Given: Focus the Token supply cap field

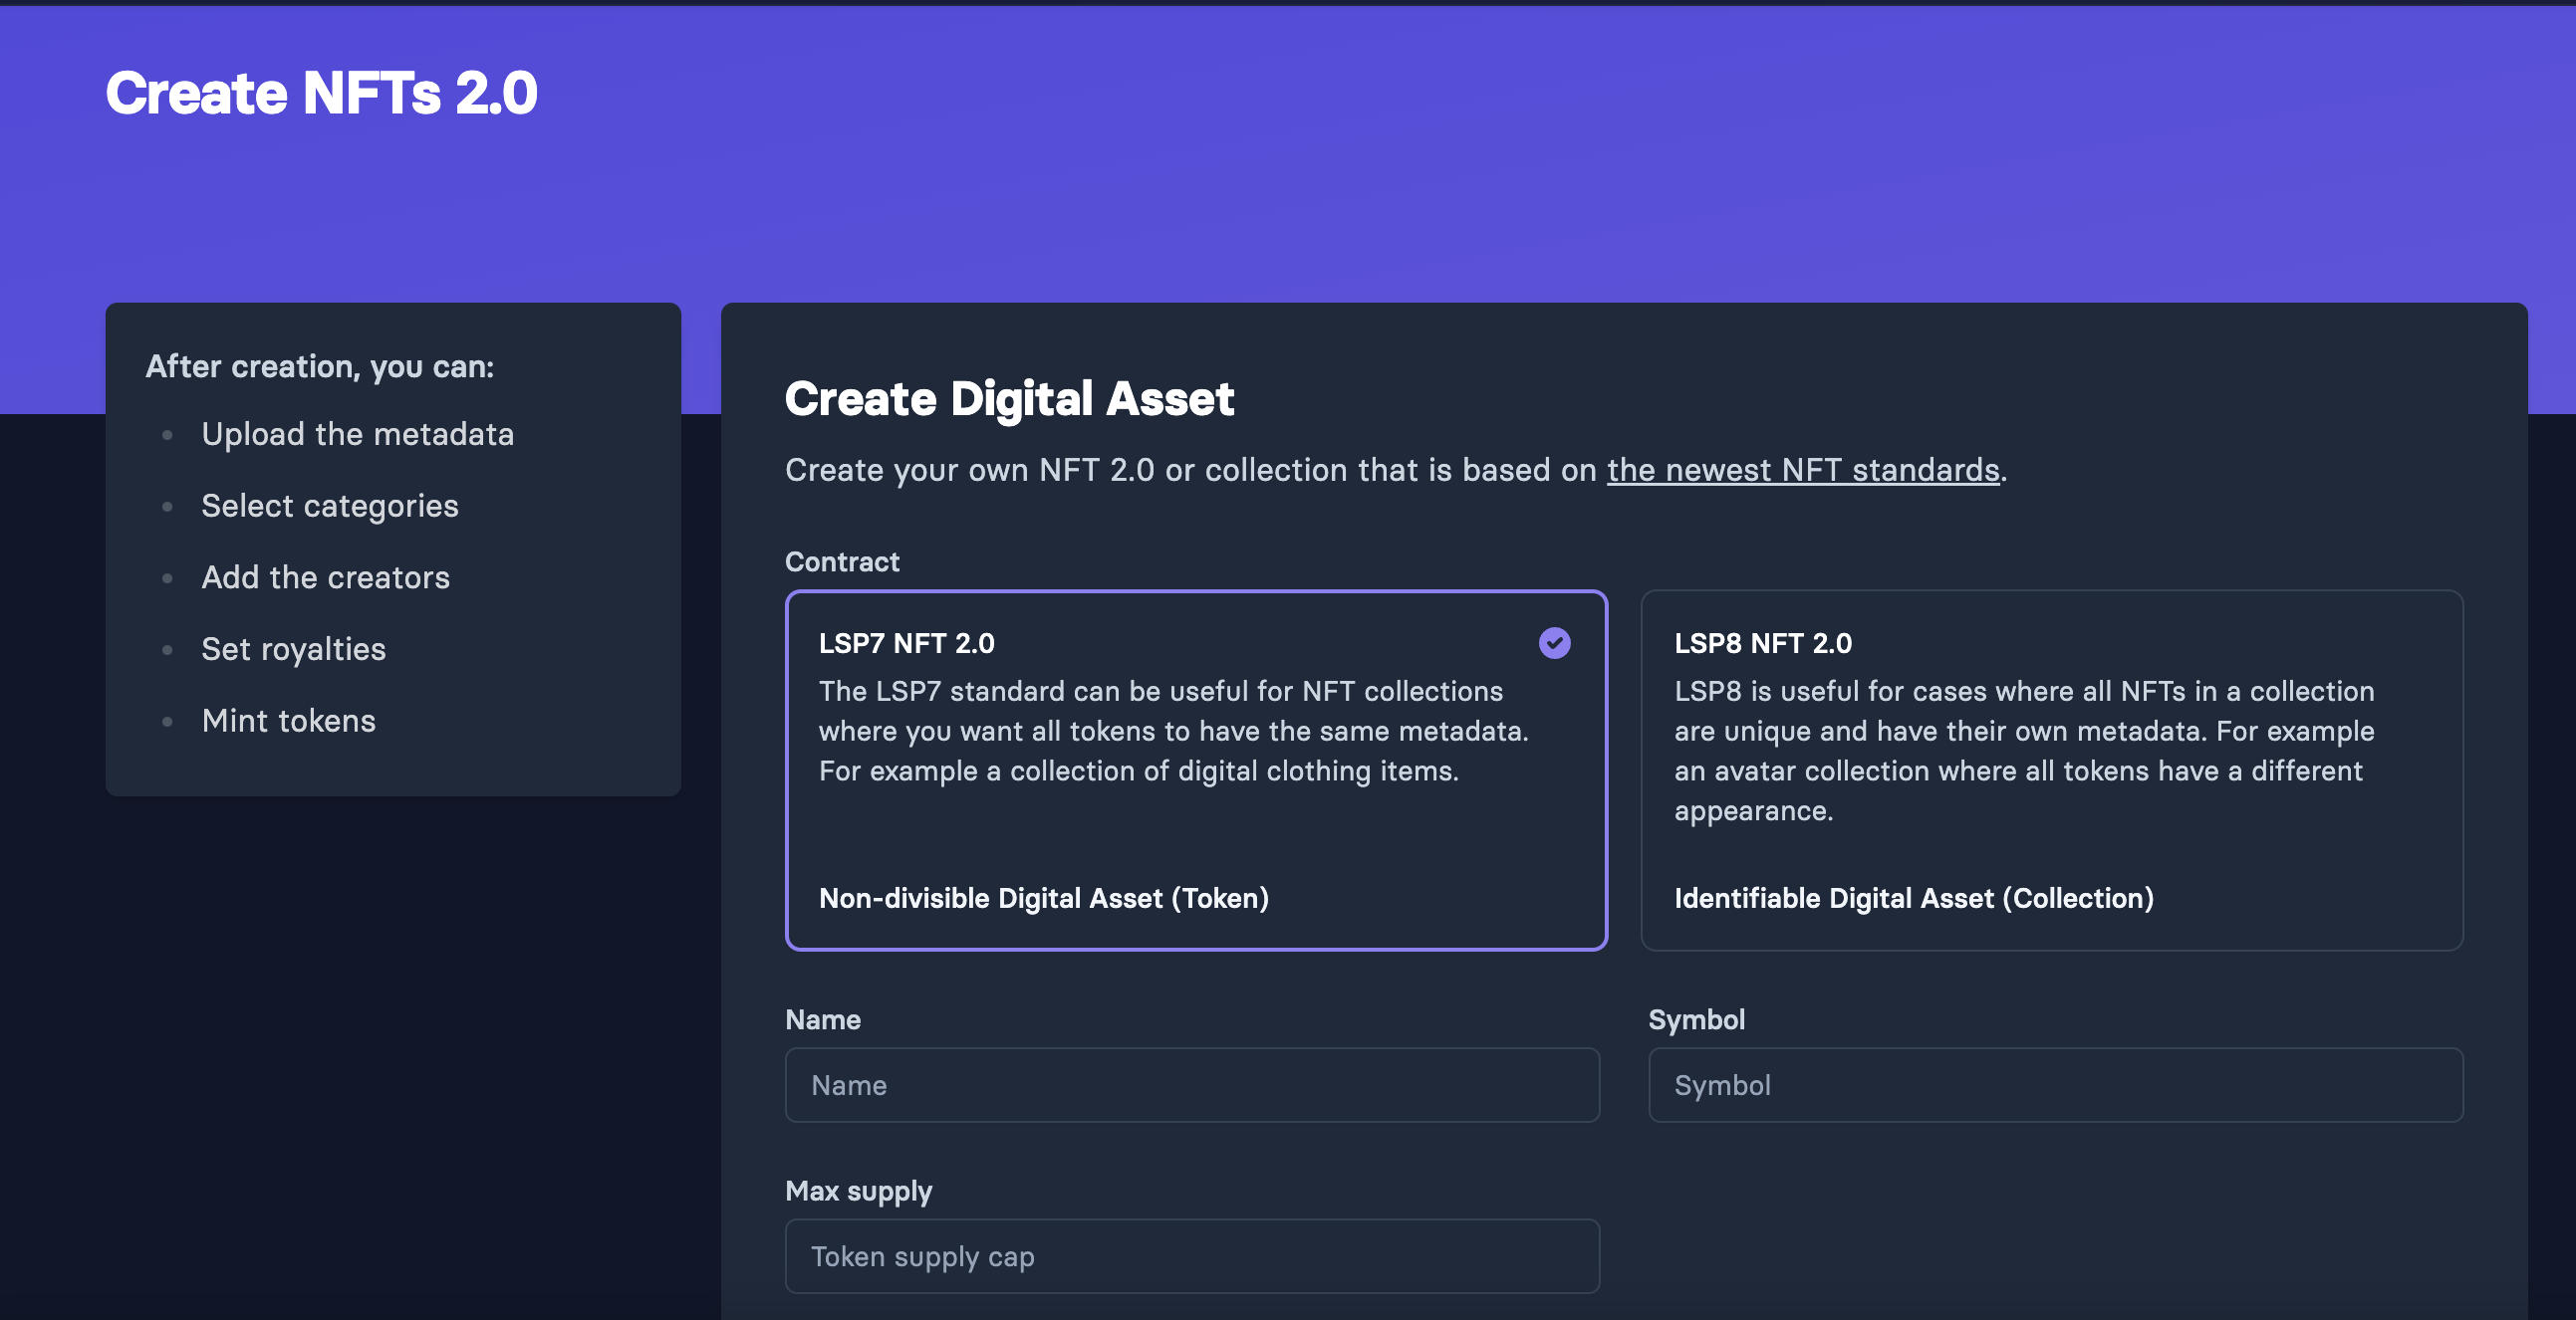Looking at the screenshot, I should click(1191, 1256).
